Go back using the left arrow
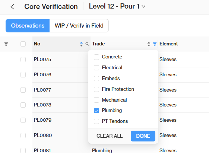209x153 pixels. click(12, 7)
